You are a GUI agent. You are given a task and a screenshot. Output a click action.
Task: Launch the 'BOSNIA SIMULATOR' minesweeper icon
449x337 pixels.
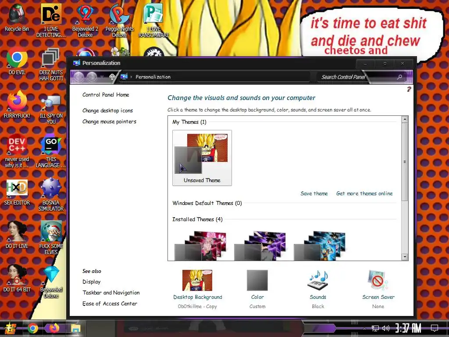coord(51,195)
